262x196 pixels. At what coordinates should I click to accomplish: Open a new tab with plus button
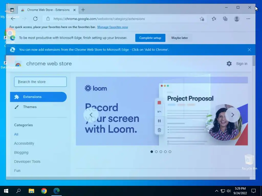(x=83, y=10)
